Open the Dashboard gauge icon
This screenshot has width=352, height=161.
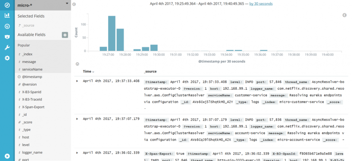[x=7, y=26]
